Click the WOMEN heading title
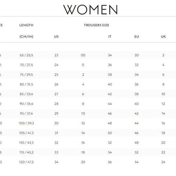176x176 pixels. click(90, 10)
